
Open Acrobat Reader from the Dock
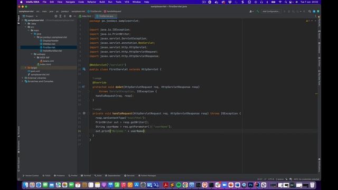click(x=165, y=185)
